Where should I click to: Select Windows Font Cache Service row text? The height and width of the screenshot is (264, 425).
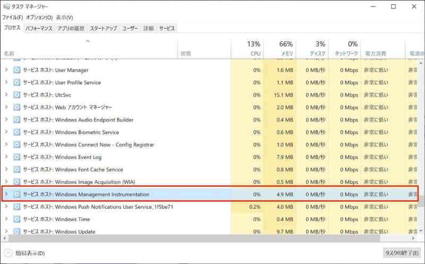click(x=73, y=169)
